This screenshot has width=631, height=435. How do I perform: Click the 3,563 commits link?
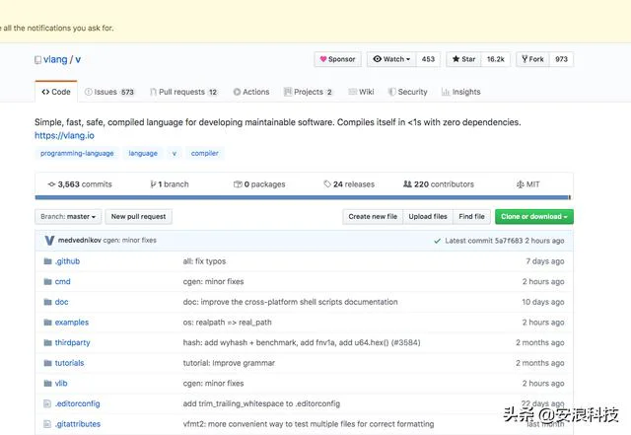coord(80,184)
